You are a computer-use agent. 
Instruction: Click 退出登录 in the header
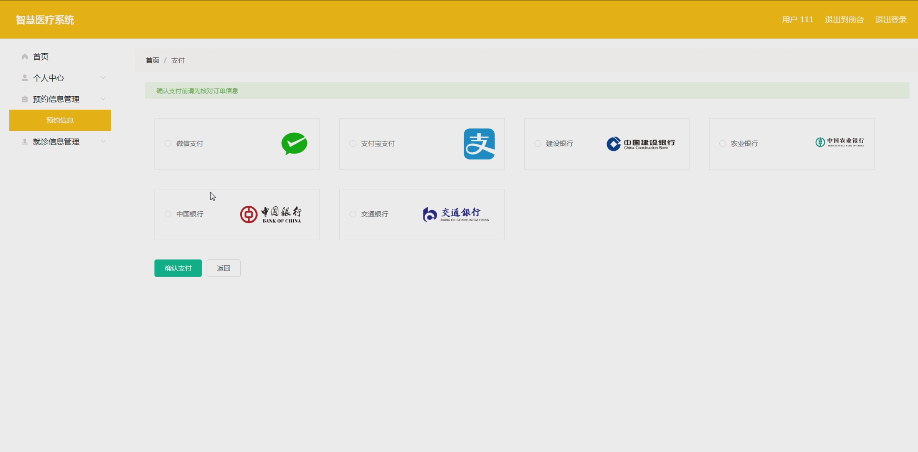(x=890, y=19)
